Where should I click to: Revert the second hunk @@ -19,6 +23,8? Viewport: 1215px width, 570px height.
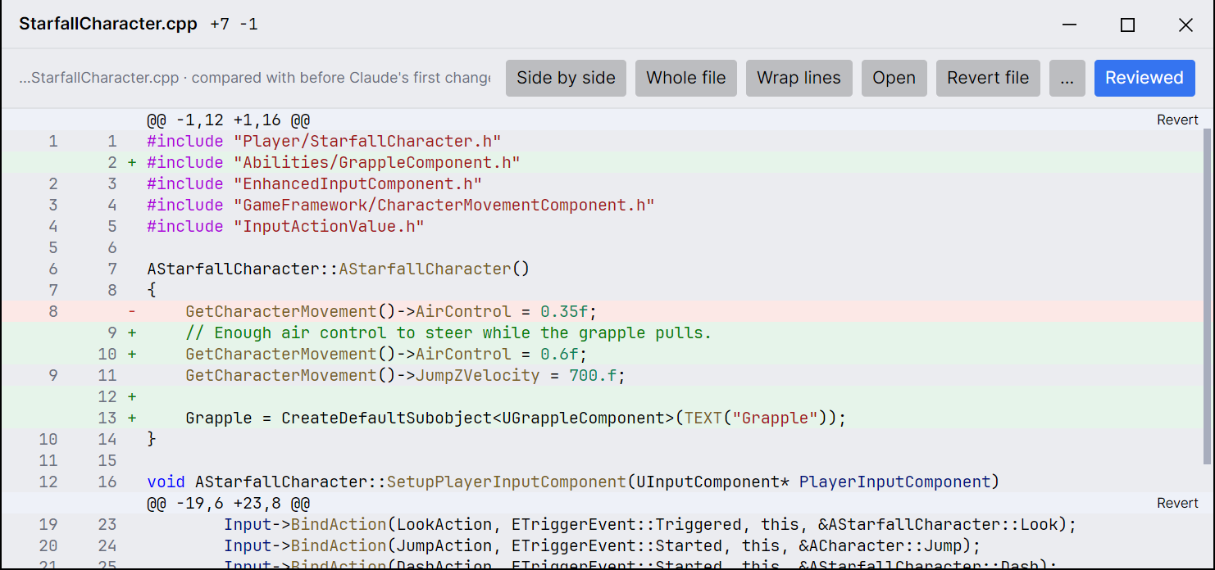[1177, 503]
